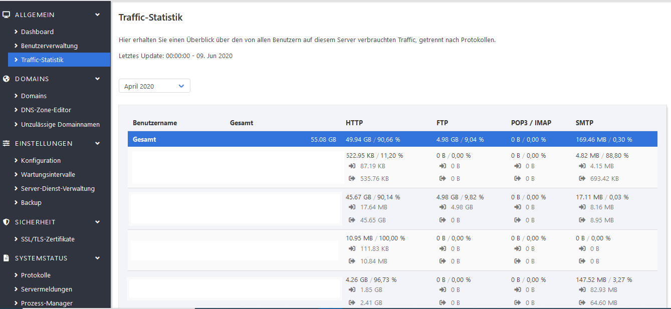Collapse the DOMAINS section chevron
Viewport: 671px width, 309px height.
(98, 79)
